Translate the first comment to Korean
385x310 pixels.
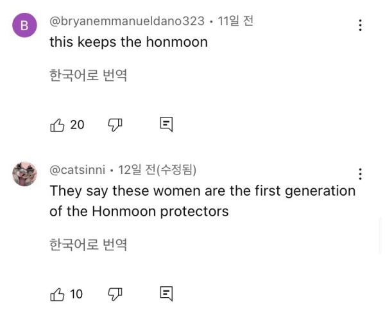[88, 75]
